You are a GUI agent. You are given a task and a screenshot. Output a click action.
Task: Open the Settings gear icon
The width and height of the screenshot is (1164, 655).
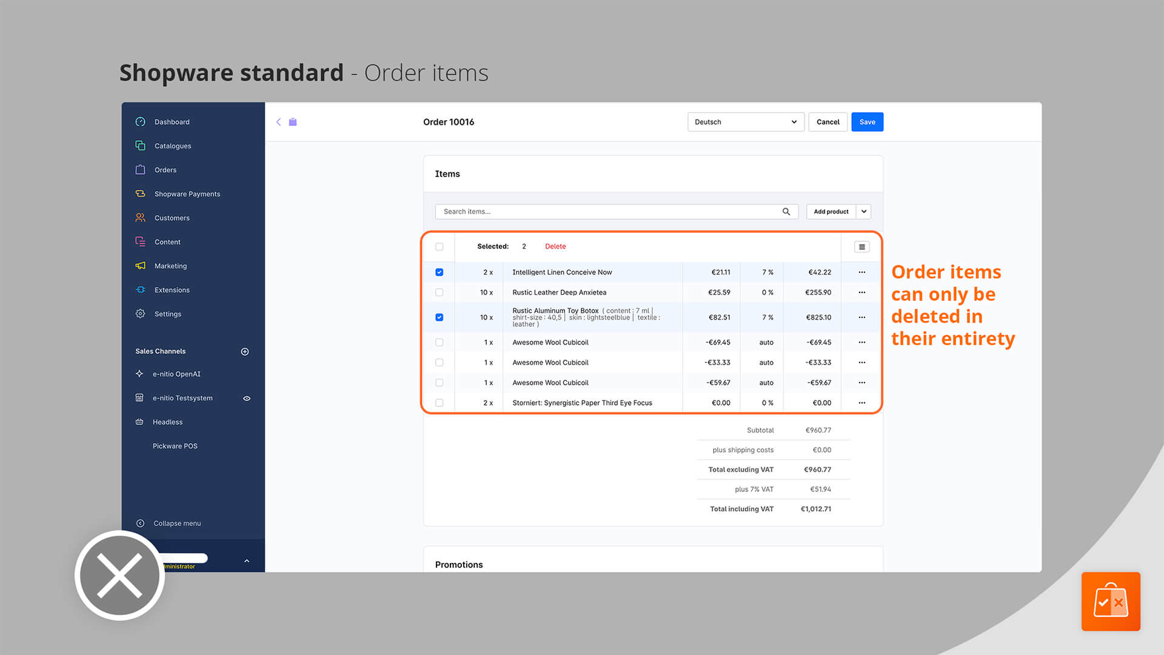click(x=141, y=314)
